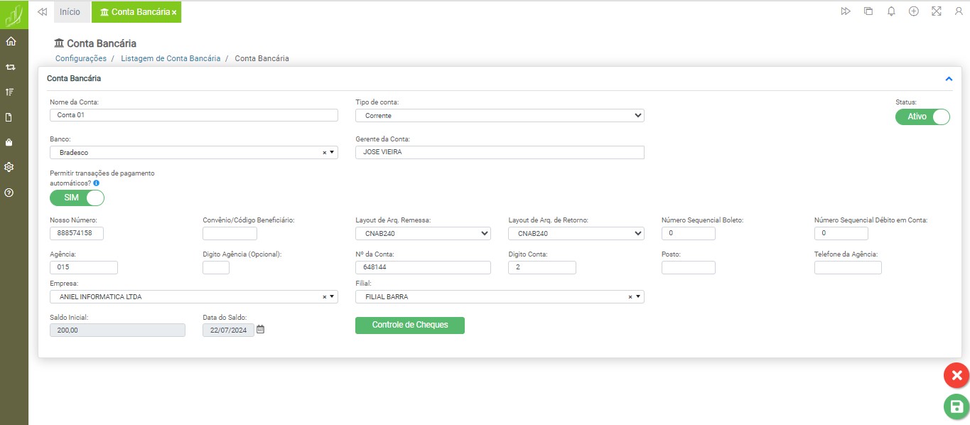The height and width of the screenshot is (425, 970).
Task: Click the home icon in left sidebar
Action: tap(10, 41)
